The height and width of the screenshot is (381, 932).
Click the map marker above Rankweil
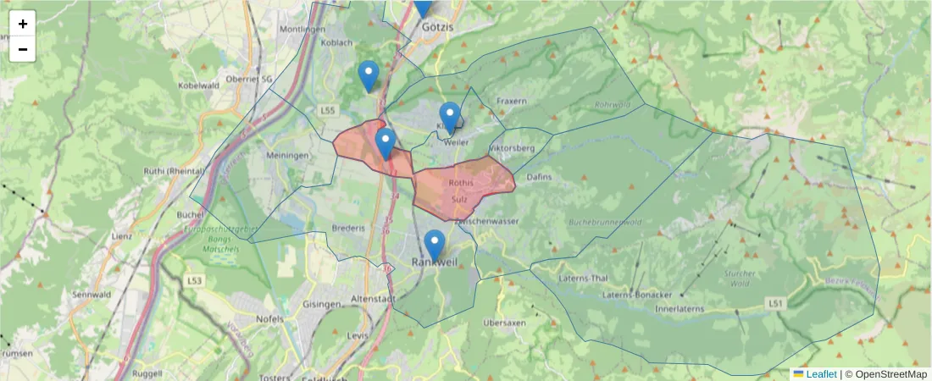[435, 246]
